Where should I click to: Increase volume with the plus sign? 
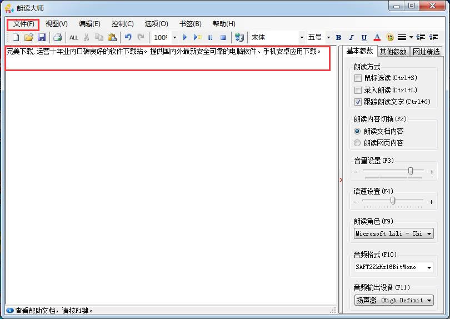(x=432, y=172)
